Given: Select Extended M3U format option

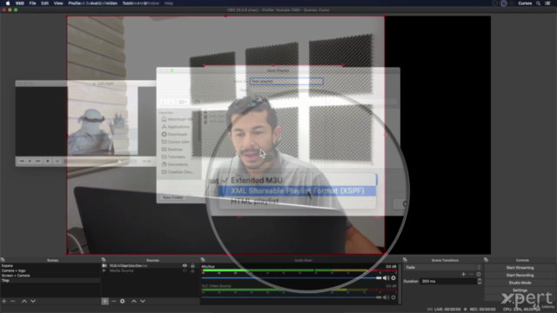Looking at the screenshot, I should click(x=257, y=180).
